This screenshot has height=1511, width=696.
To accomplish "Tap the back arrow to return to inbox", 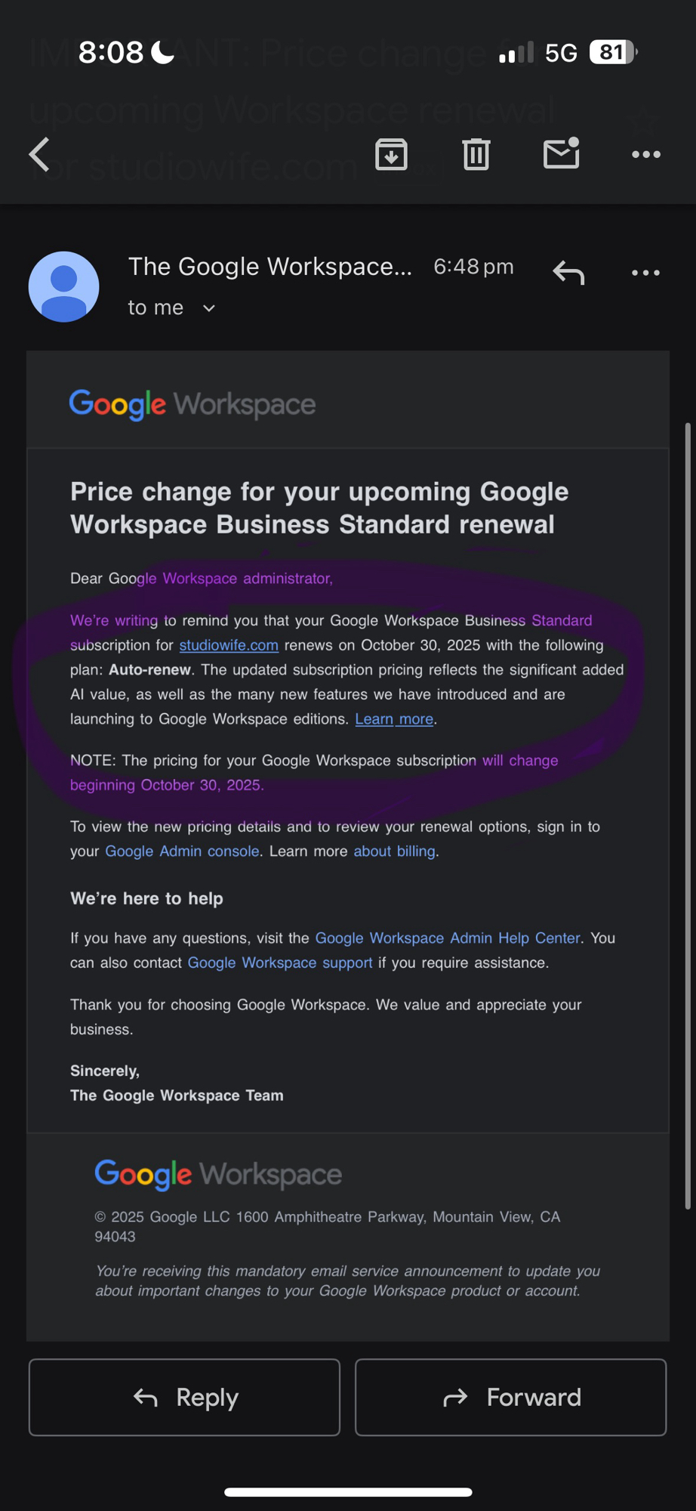I will (40, 155).
